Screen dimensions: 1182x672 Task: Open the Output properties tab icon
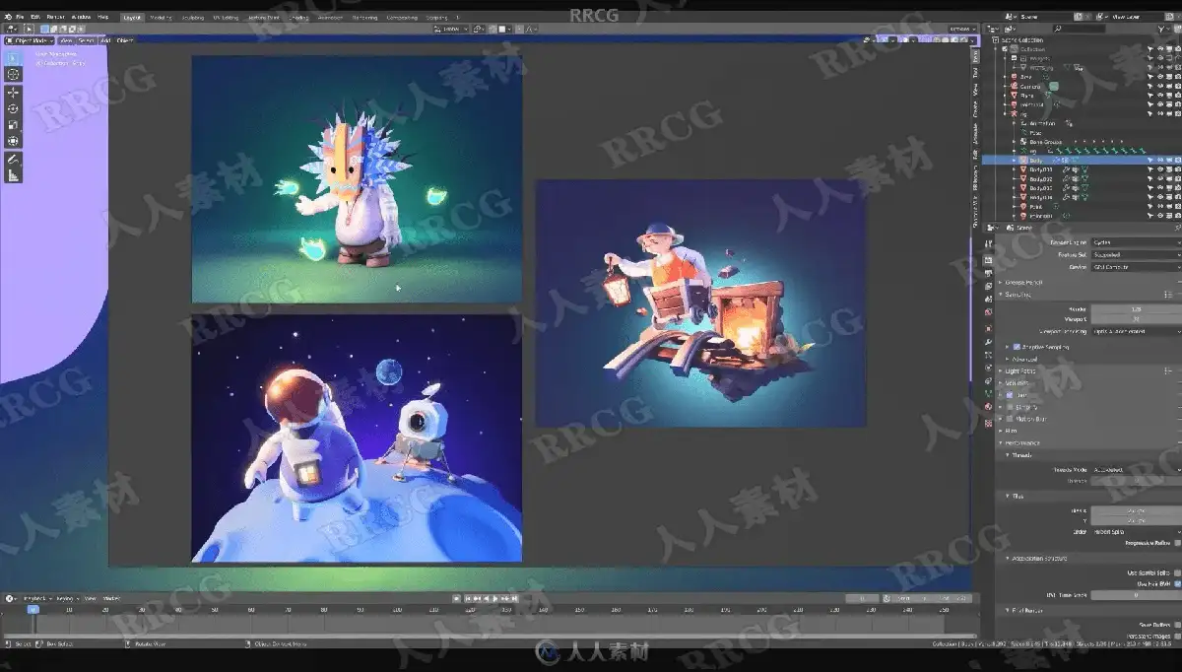pos(988,274)
